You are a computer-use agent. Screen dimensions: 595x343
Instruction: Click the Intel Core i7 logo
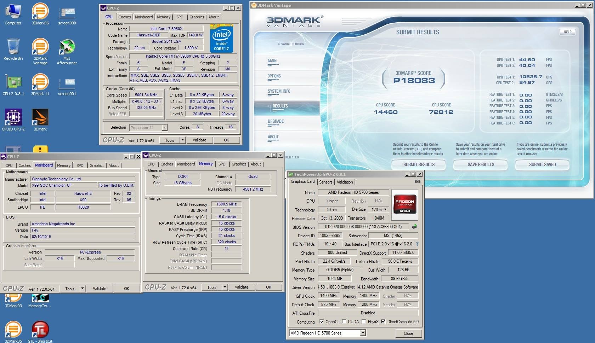tap(221, 38)
